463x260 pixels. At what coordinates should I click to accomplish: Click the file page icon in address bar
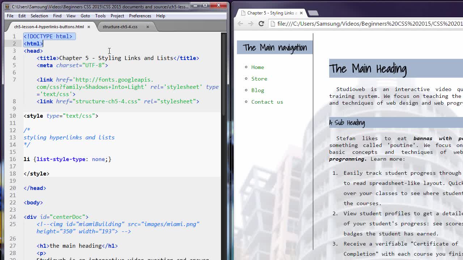273,24
